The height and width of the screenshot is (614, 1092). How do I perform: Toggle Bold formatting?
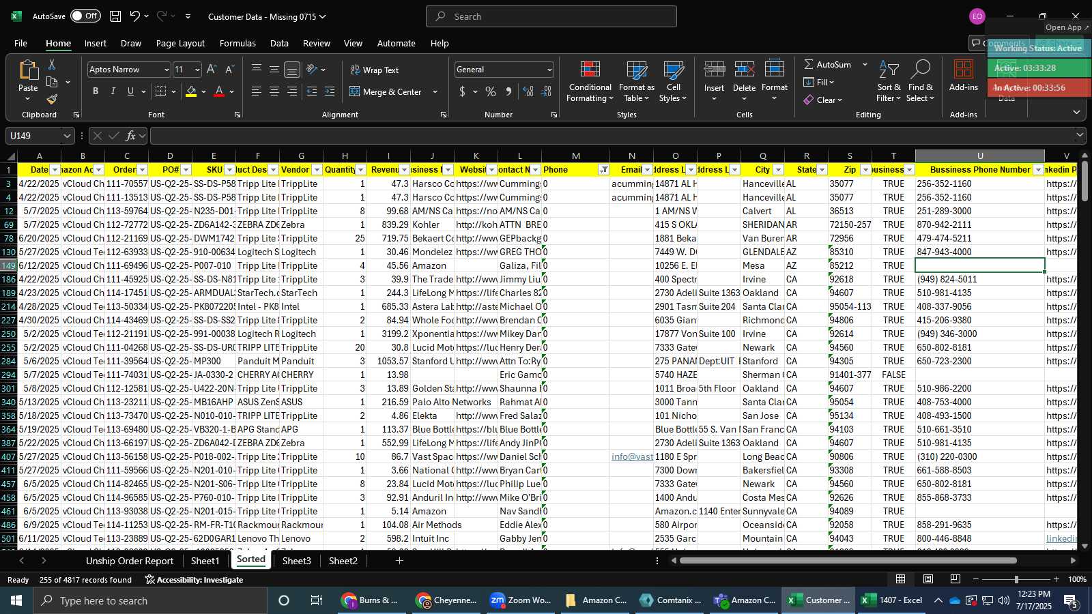click(x=96, y=91)
